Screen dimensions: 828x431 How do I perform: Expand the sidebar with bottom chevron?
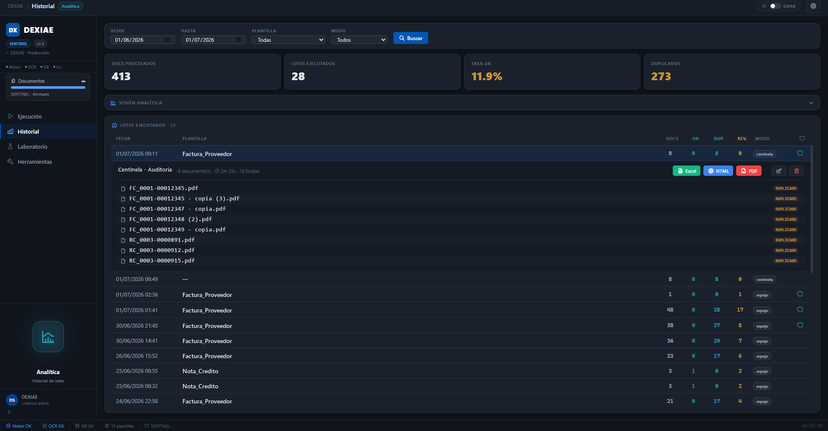[9, 412]
